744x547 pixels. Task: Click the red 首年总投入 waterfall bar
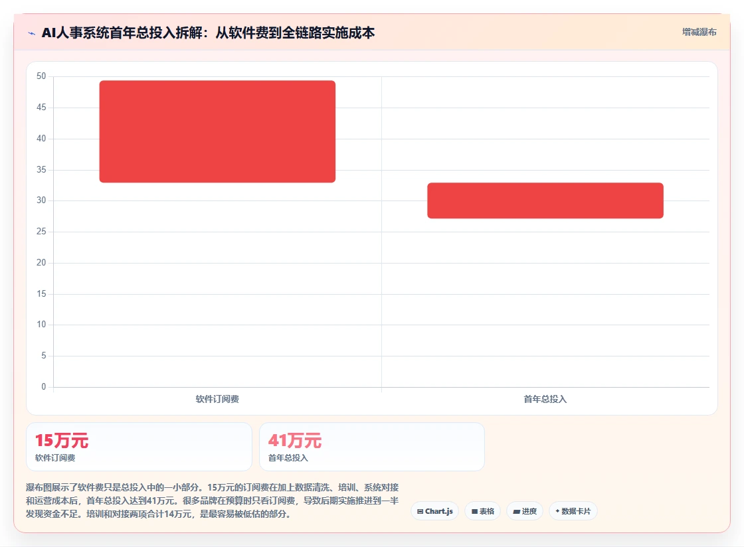pos(545,200)
